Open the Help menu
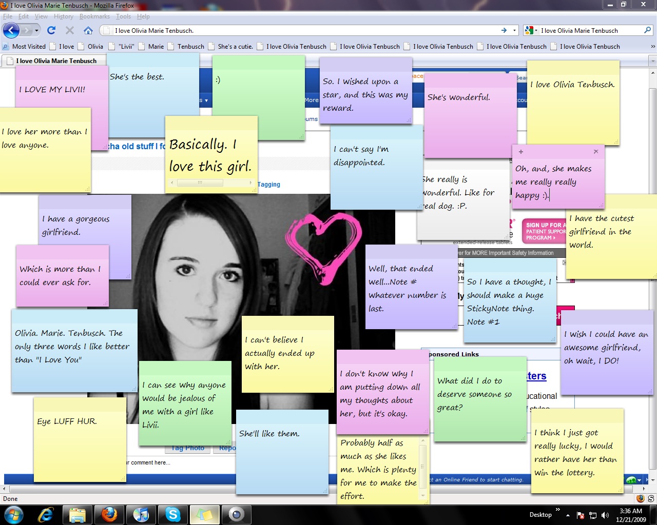This screenshot has height=525, width=657. pyautogui.click(x=143, y=16)
